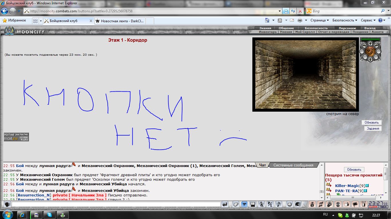Viewport: 391px width, 219px height.
Task: Expand the home button dropdown arrow
Action: 273,20
